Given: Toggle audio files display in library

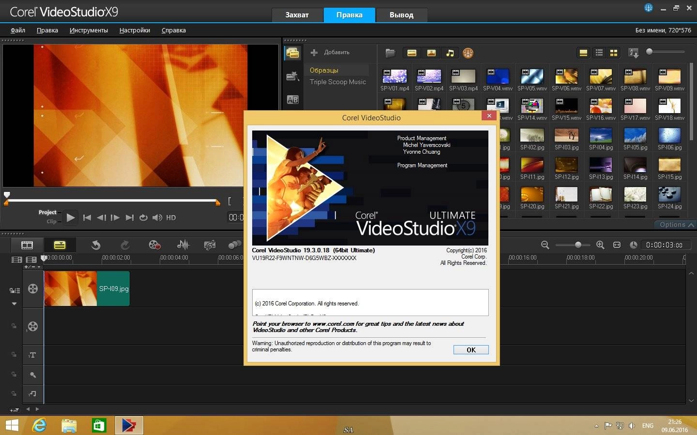Looking at the screenshot, I should pos(450,53).
